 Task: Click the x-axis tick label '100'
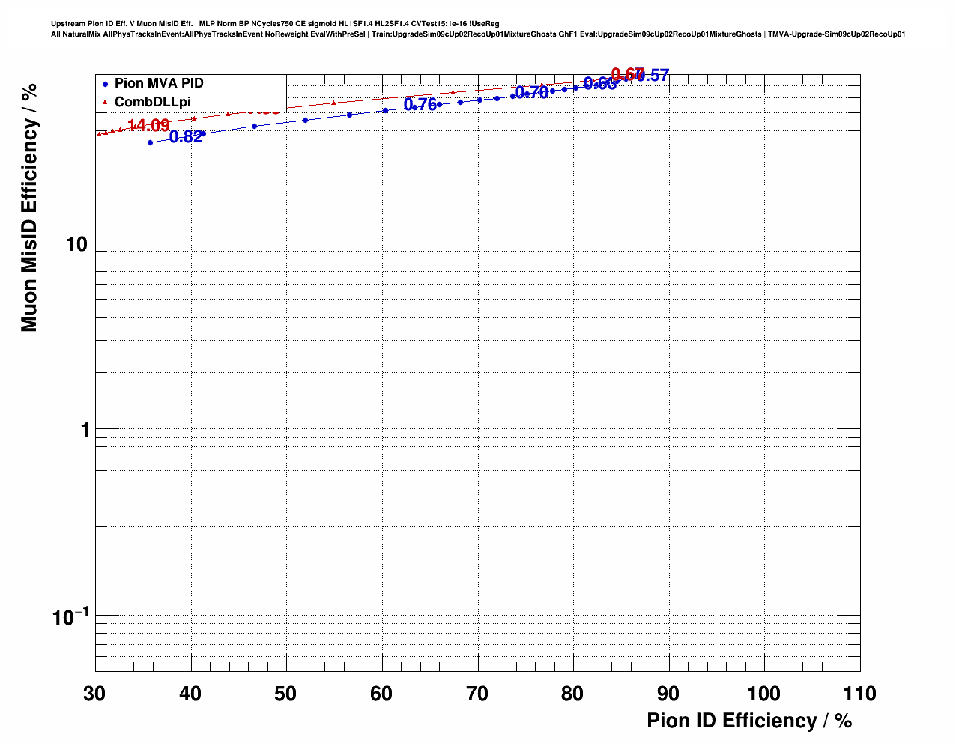(764, 694)
